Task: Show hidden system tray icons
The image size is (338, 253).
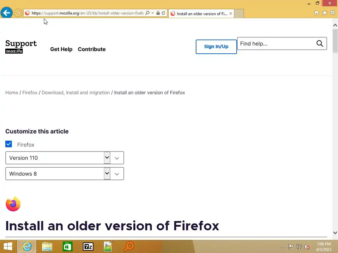Action: (x=283, y=247)
